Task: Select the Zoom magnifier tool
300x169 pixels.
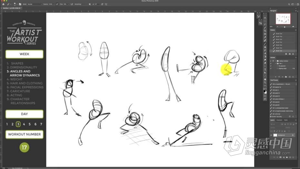Action: (265, 82)
